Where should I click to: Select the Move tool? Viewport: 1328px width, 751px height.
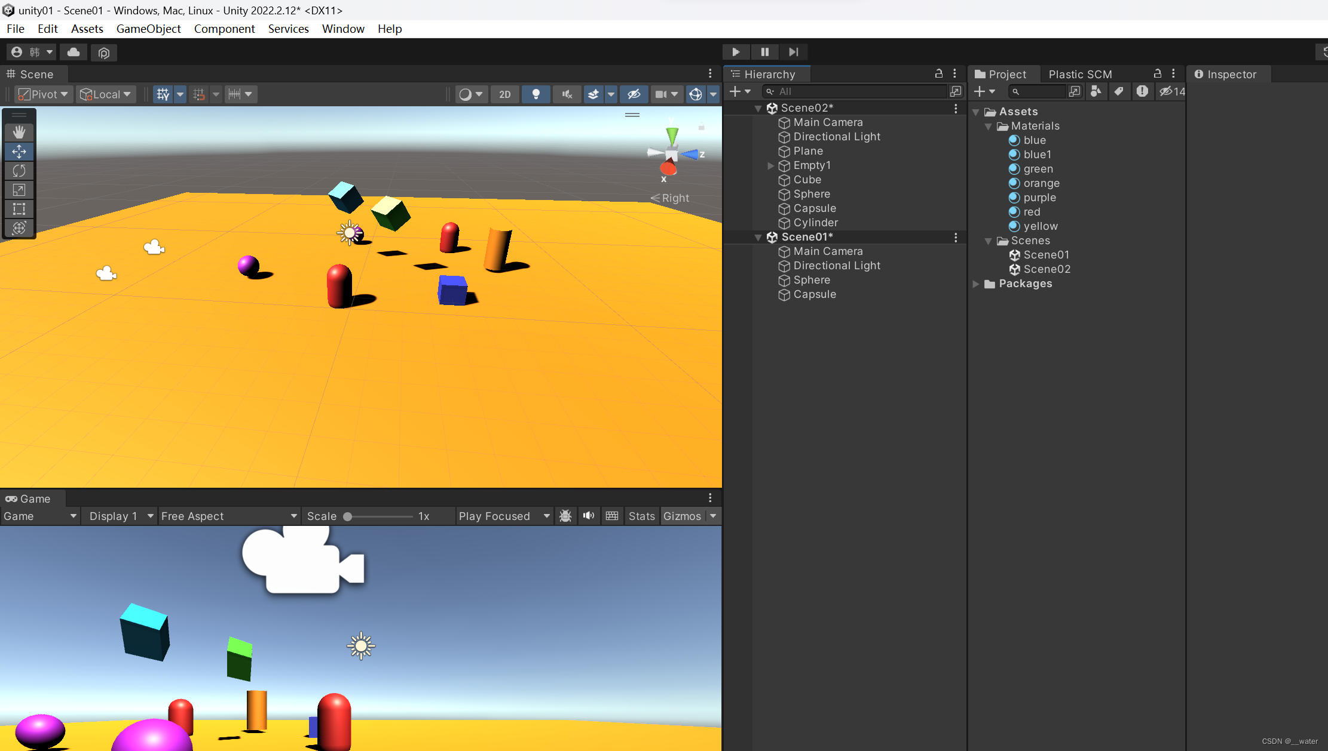click(x=19, y=152)
